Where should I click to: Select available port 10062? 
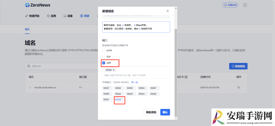coord(119,94)
